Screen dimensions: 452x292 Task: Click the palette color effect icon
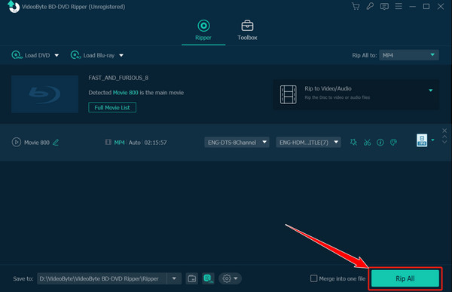[x=393, y=142]
